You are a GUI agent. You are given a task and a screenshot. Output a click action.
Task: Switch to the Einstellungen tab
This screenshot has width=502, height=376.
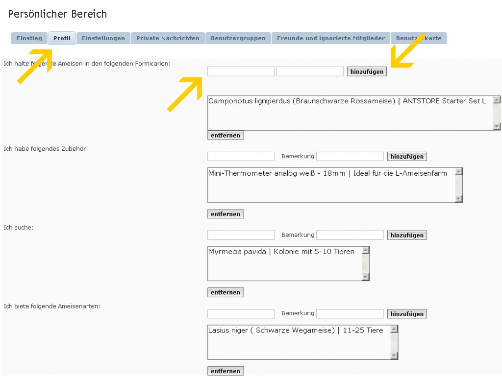(103, 38)
